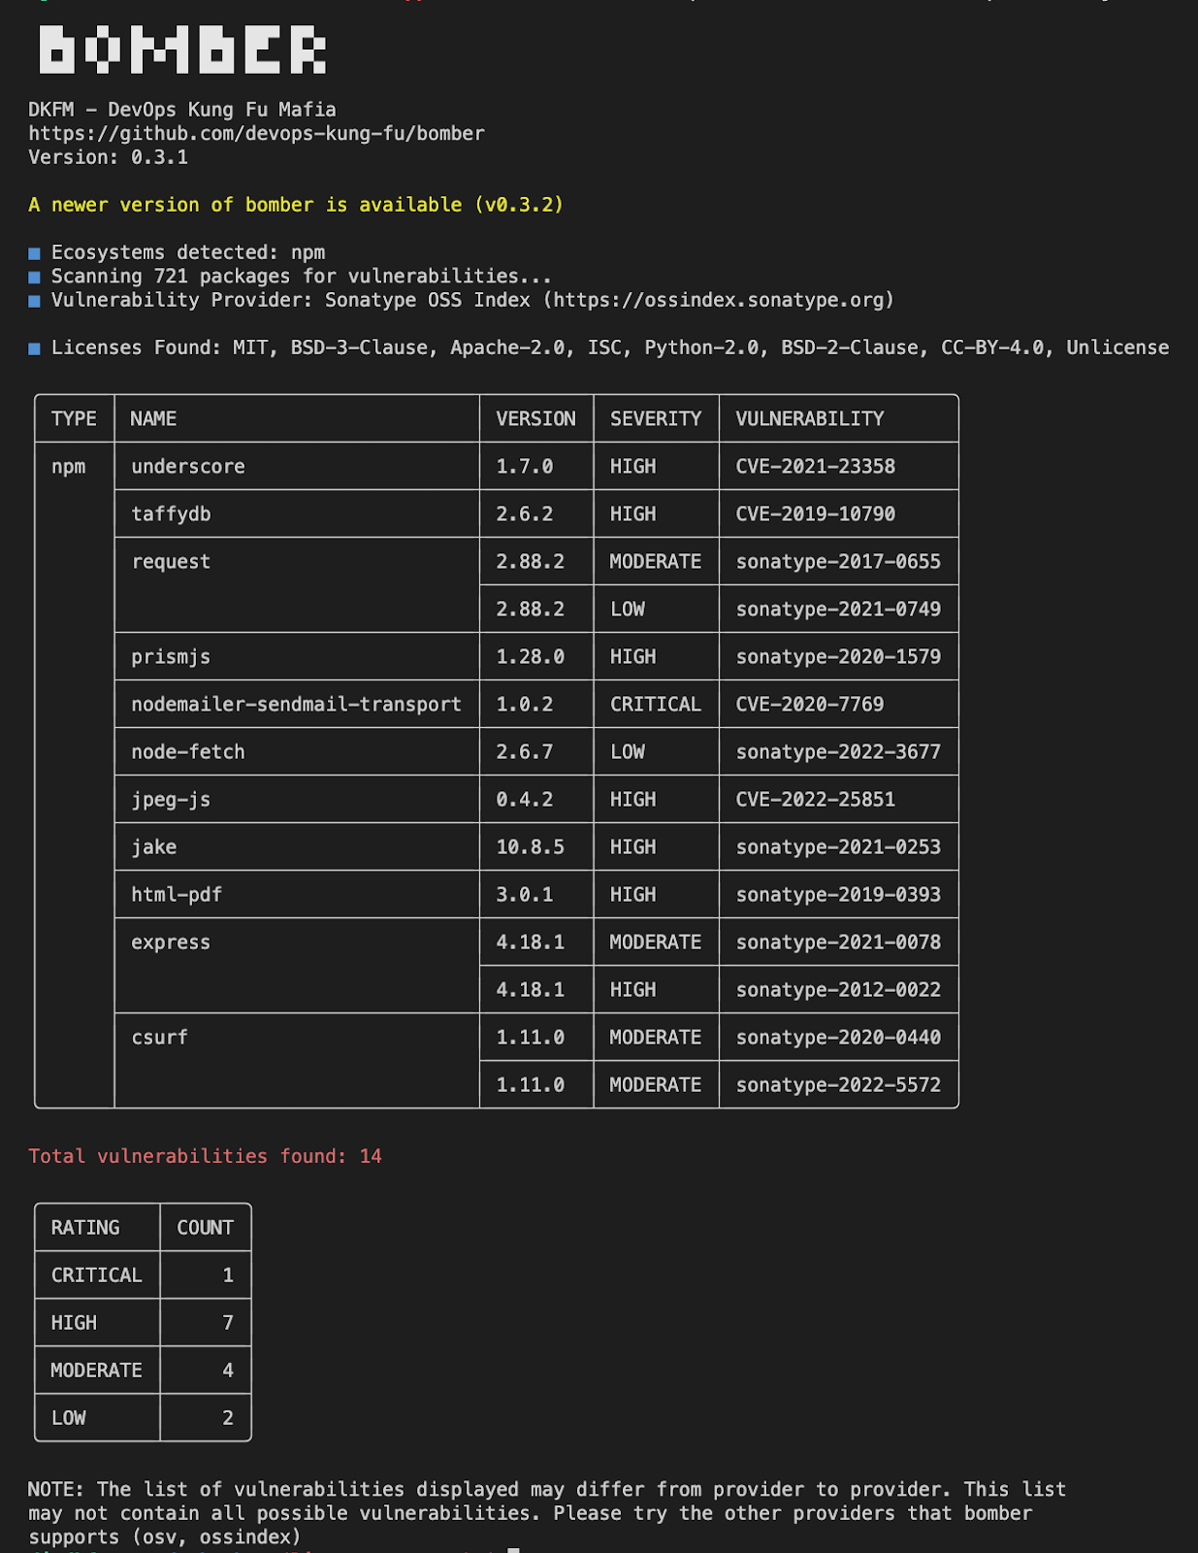Click CVE-2019-10790 vulnerability ID
Image resolution: width=1198 pixels, height=1553 pixels.
tap(816, 514)
